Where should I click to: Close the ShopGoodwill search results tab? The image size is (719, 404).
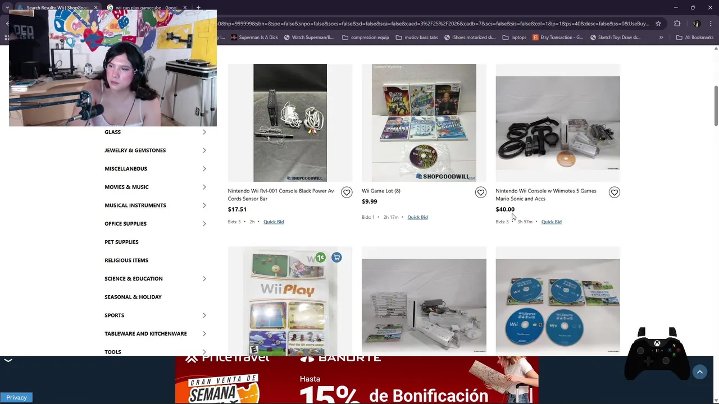point(95,8)
